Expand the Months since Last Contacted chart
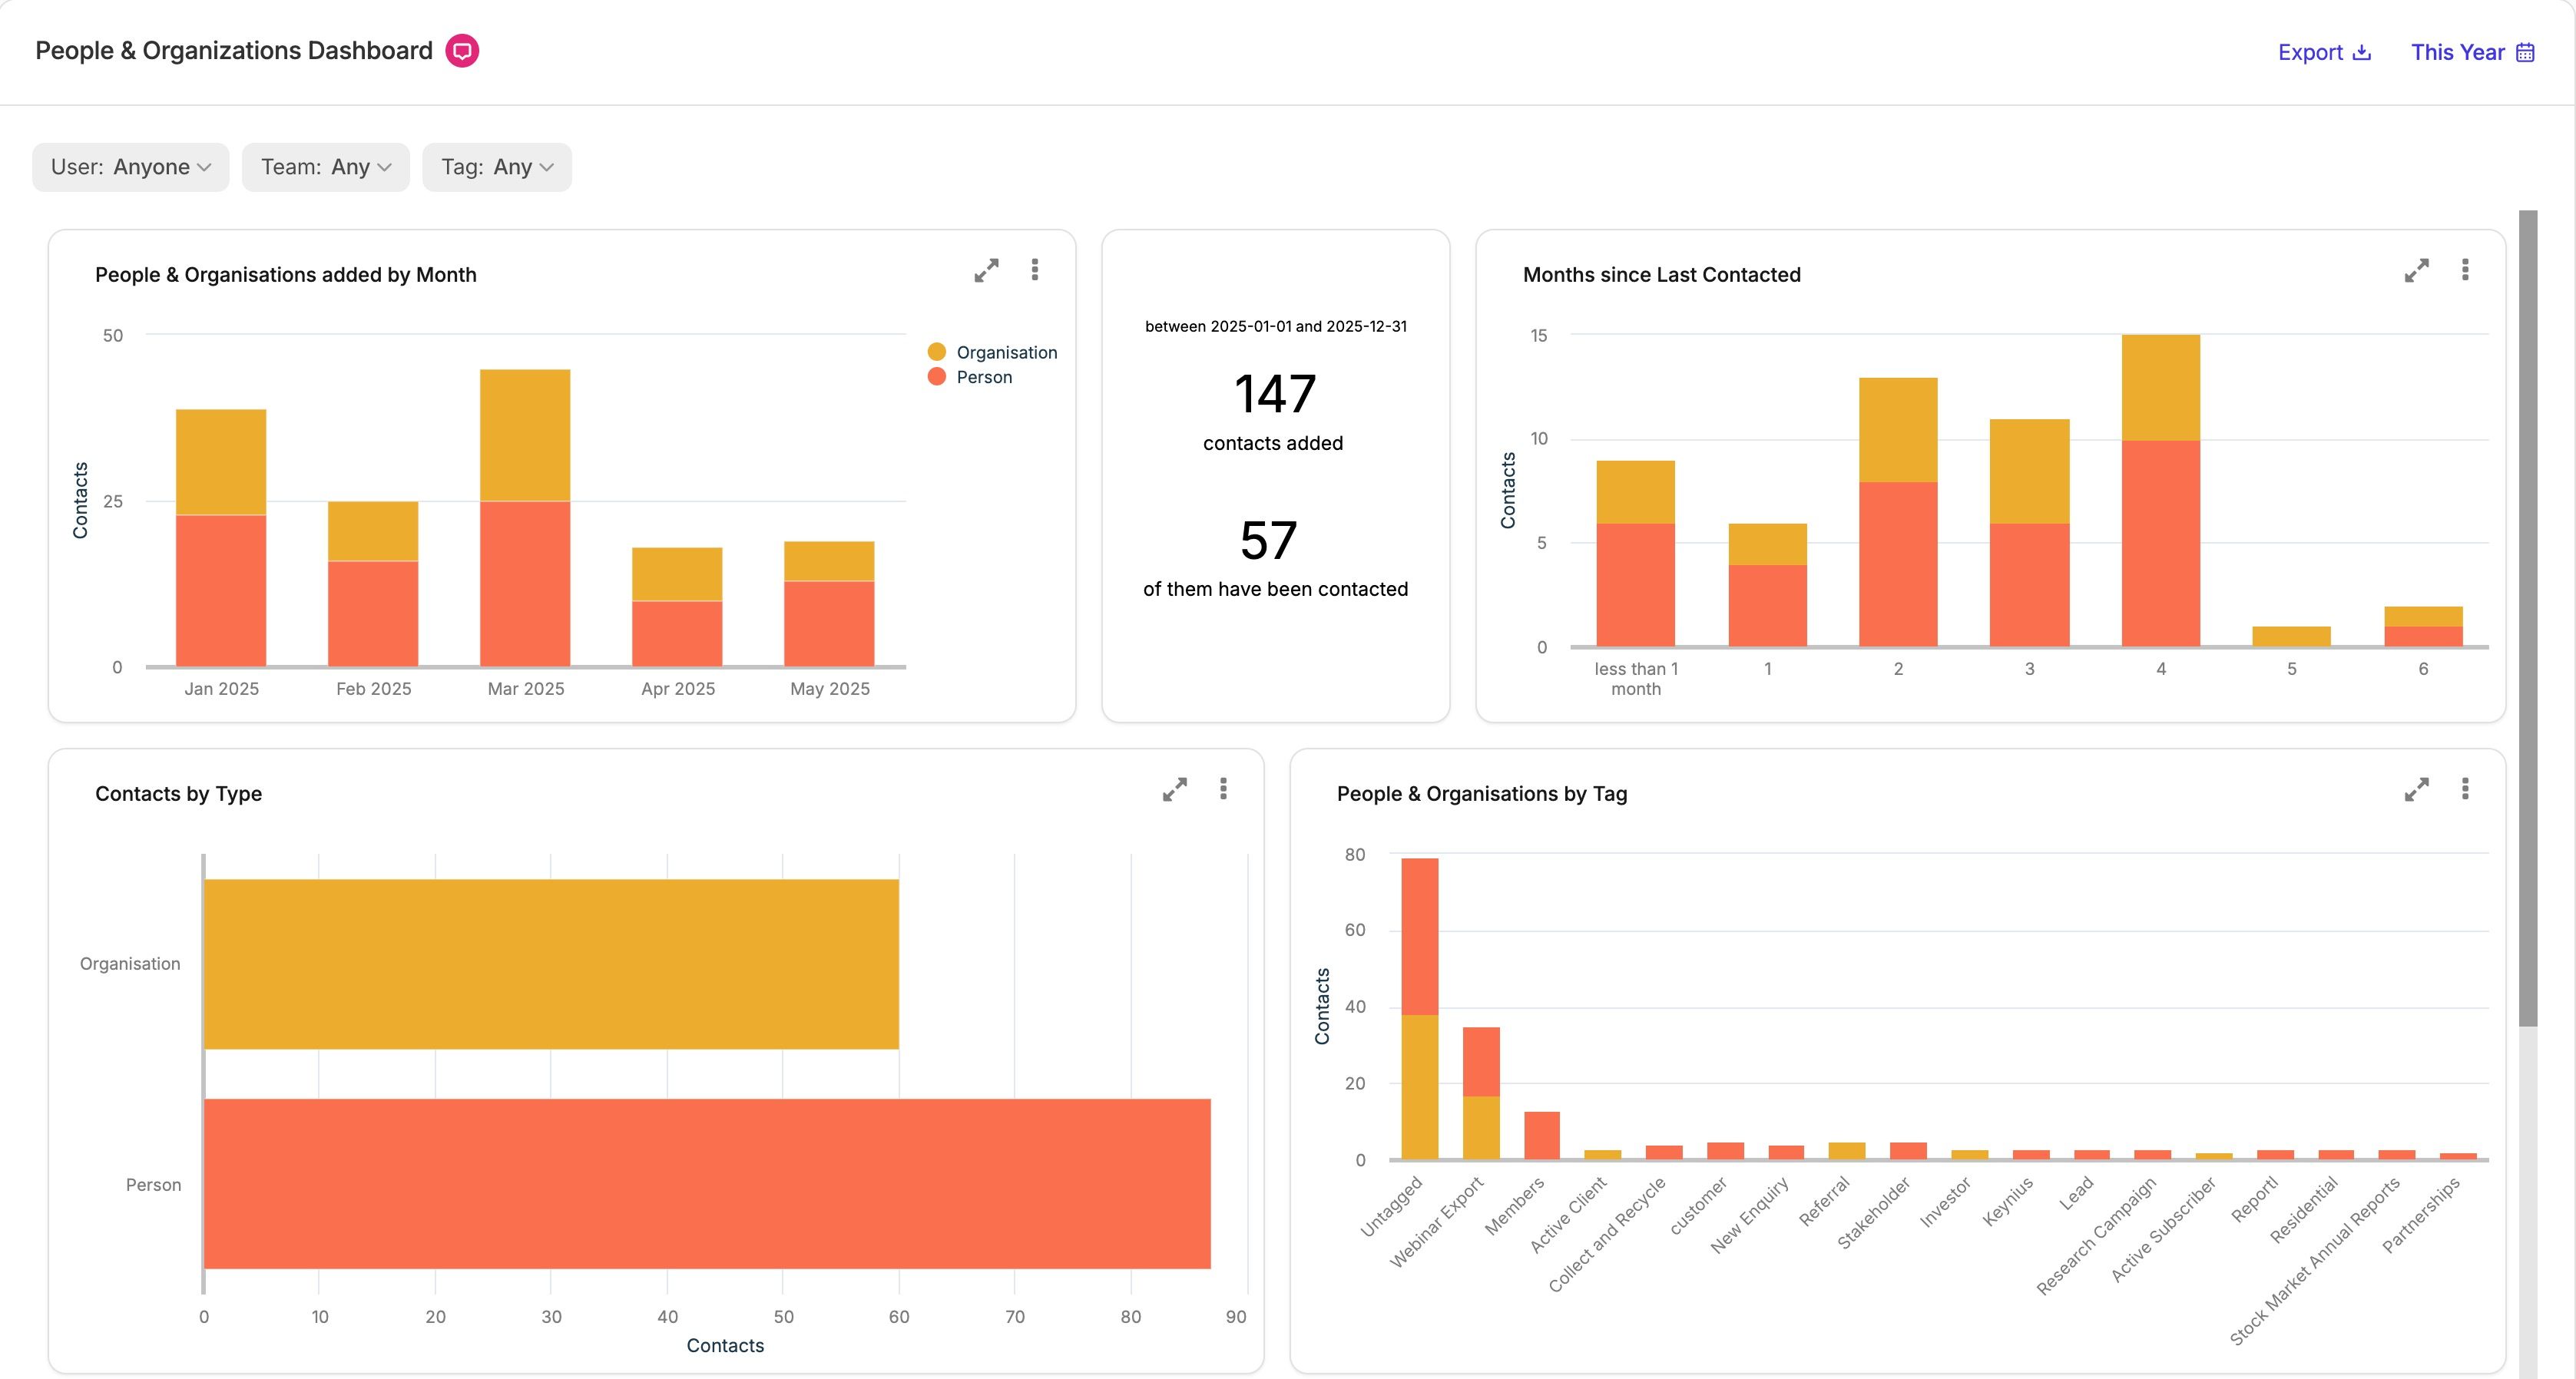The height and width of the screenshot is (1379, 2576). (x=2416, y=270)
